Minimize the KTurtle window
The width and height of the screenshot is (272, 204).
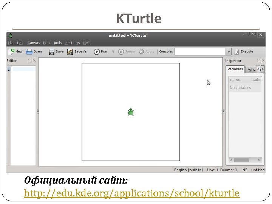pyautogui.click(x=246, y=34)
